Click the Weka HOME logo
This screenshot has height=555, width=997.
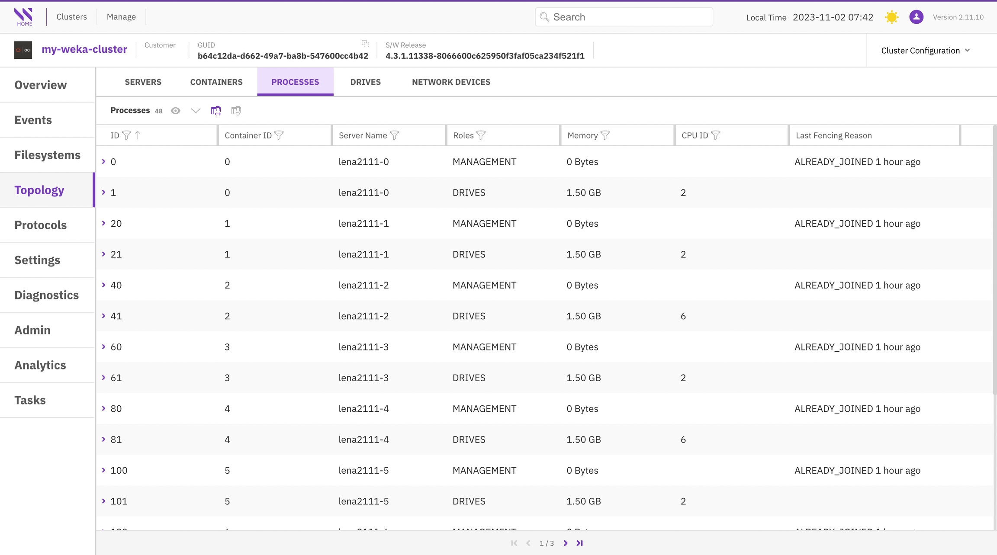point(24,17)
